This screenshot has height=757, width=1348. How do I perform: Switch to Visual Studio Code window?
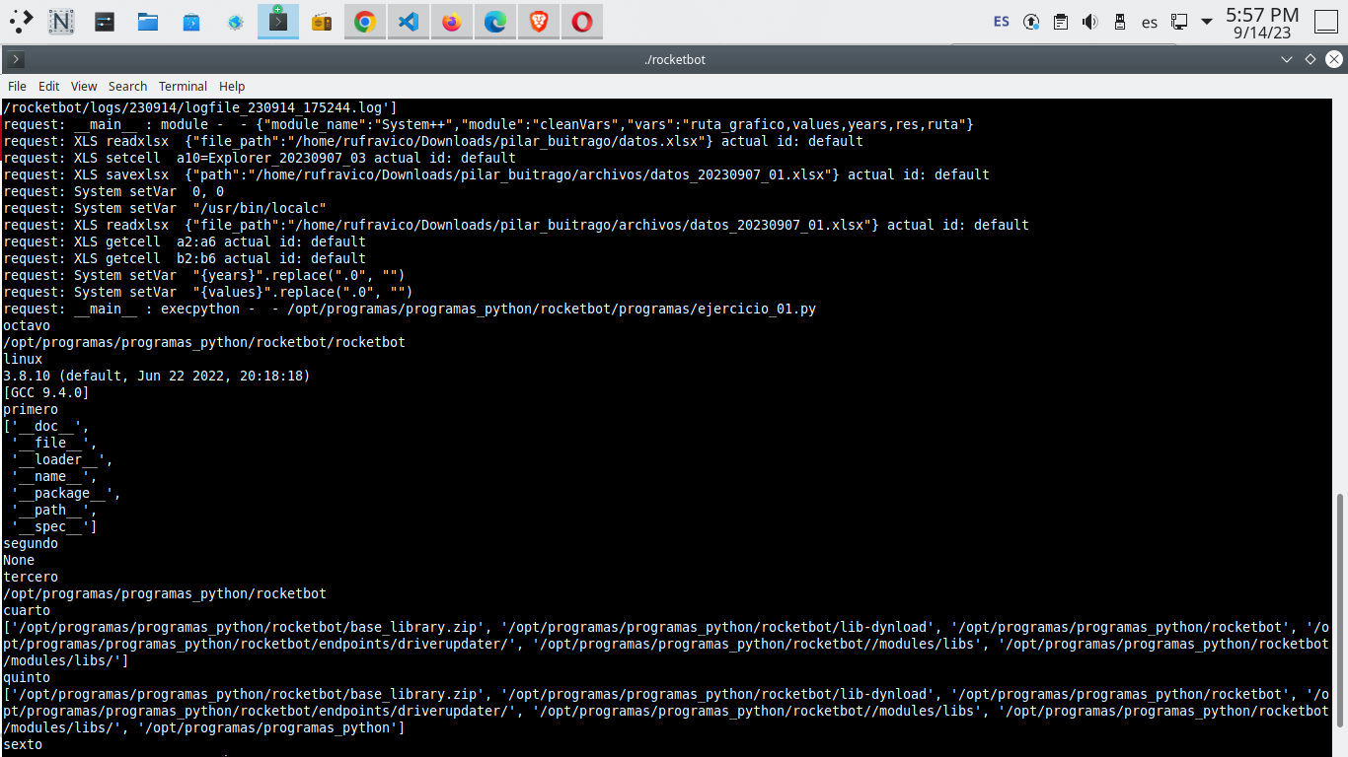coord(409,22)
